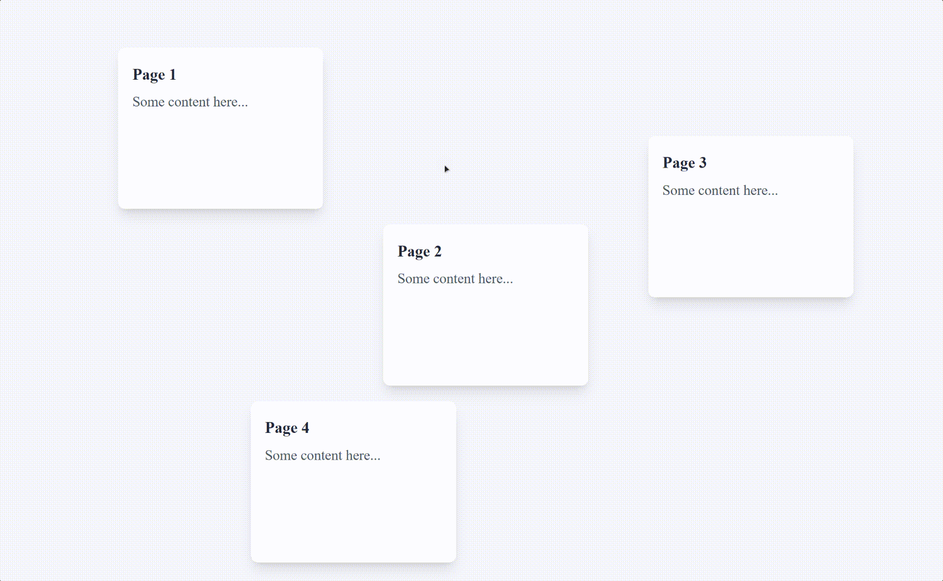Click empty area inside Page 4 card
The image size is (943, 581).
(x=353, y=513)
